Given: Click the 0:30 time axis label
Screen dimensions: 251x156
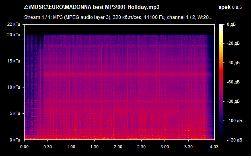Looking at the screenshot, I should click(x=48, y=147).
